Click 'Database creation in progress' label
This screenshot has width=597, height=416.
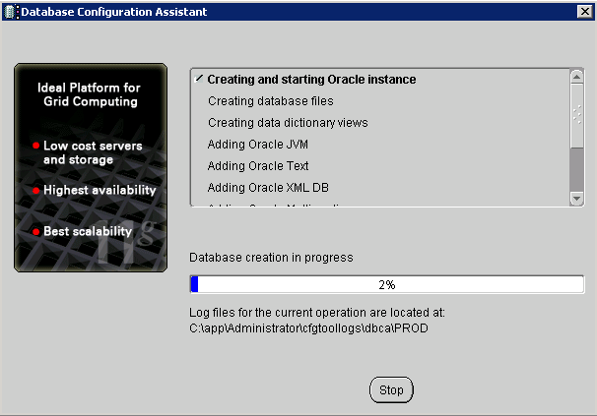pos(271,258)
